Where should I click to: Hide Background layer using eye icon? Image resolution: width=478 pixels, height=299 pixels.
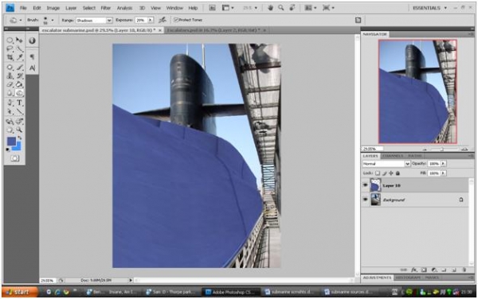point(365,200)
